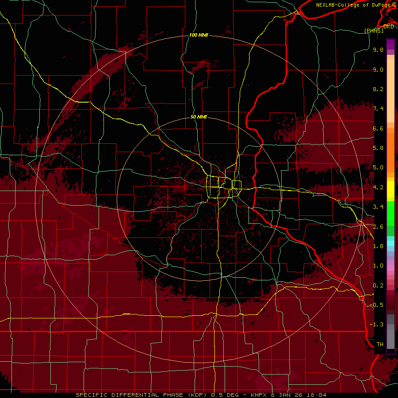Click the 5.0 value on the color scale

click(x=378, y=168)
